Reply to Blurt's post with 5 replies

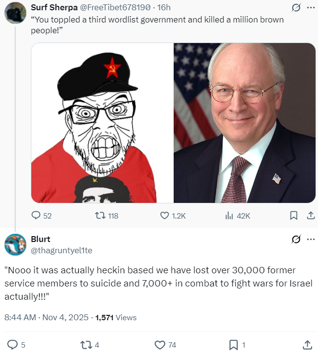coord(16,345)
